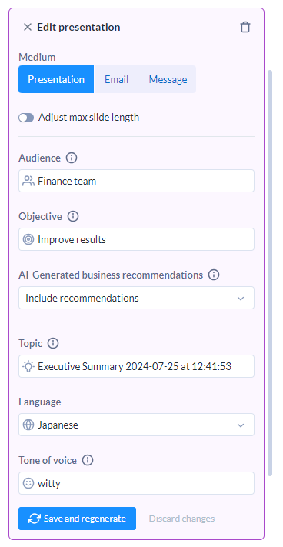Viewport: 283px width, 547px height.
Task: Click info icon beside AI-Generated business recommendations
Action: (x=214, y=275)
